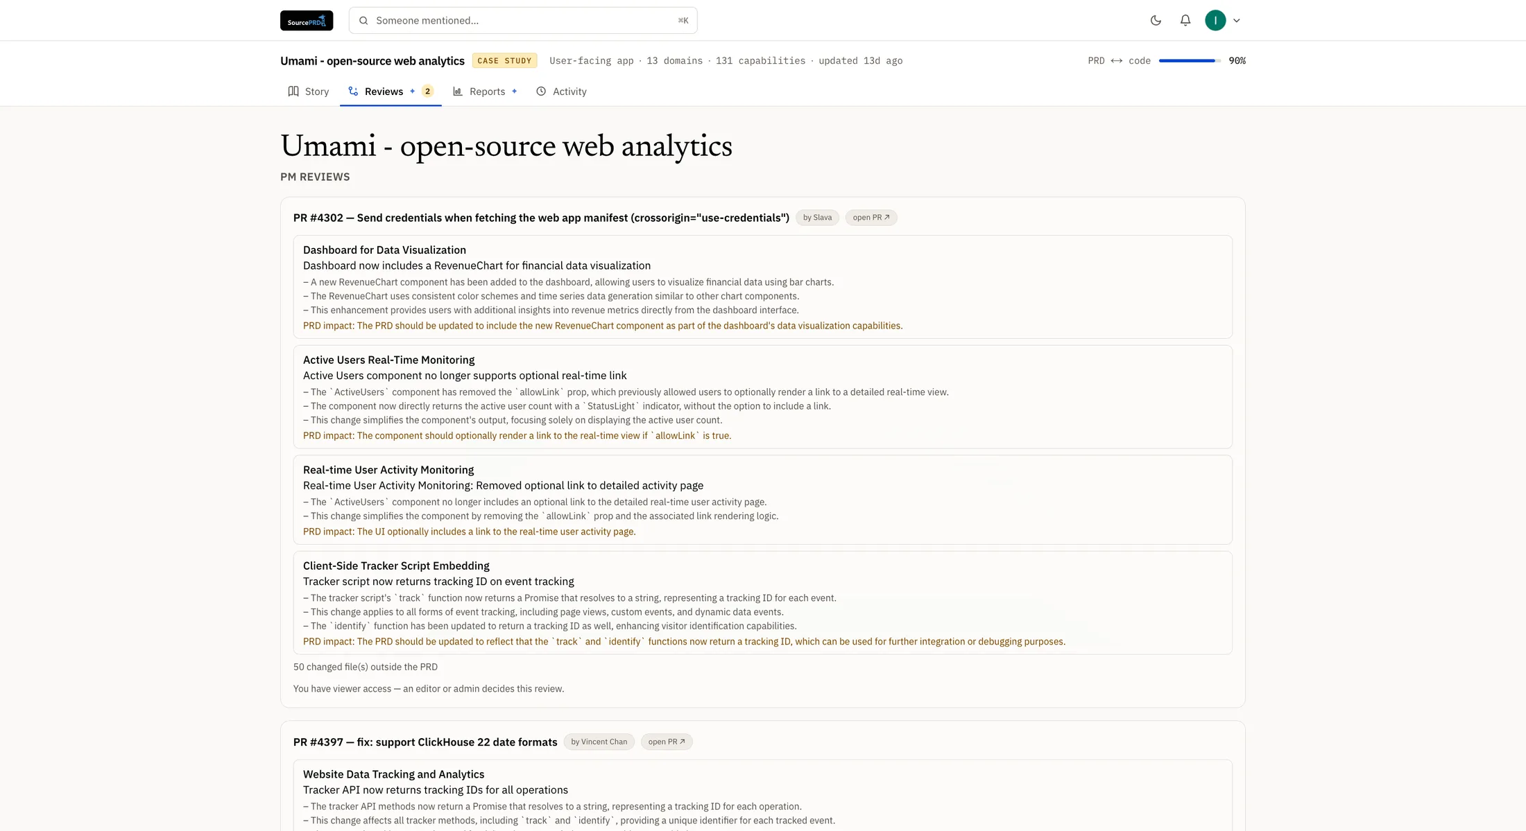Click the tracking ID PRD impact line
The height and width of the screenshot is (831, 1526).
pyautogui.click(x=684, y=642)
